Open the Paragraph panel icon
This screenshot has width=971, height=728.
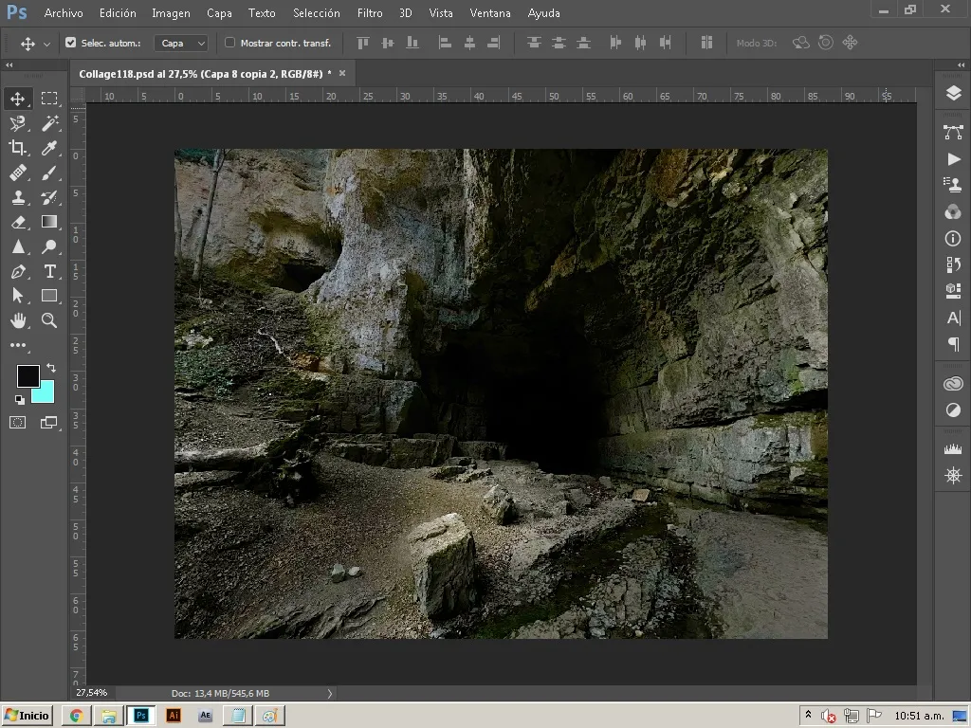coord(953,343)
